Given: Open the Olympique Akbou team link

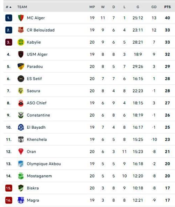Looking at the screenshot, I should click(44, 164).
